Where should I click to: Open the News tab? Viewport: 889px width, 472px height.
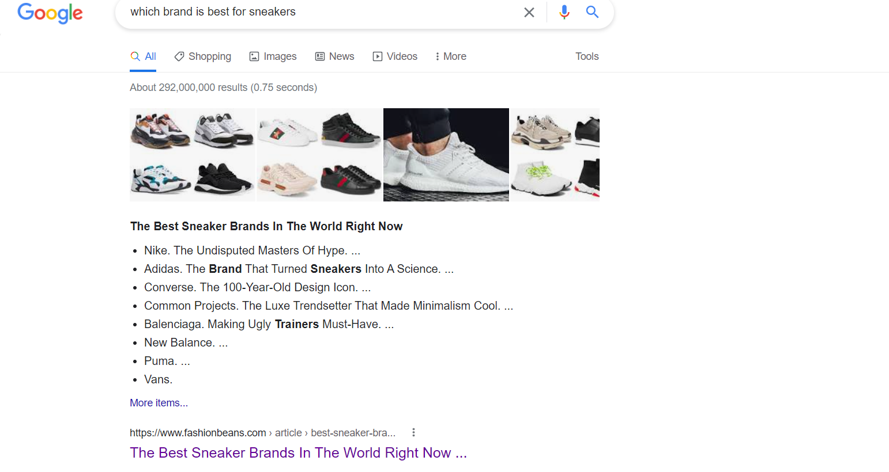tap(334, 56)
